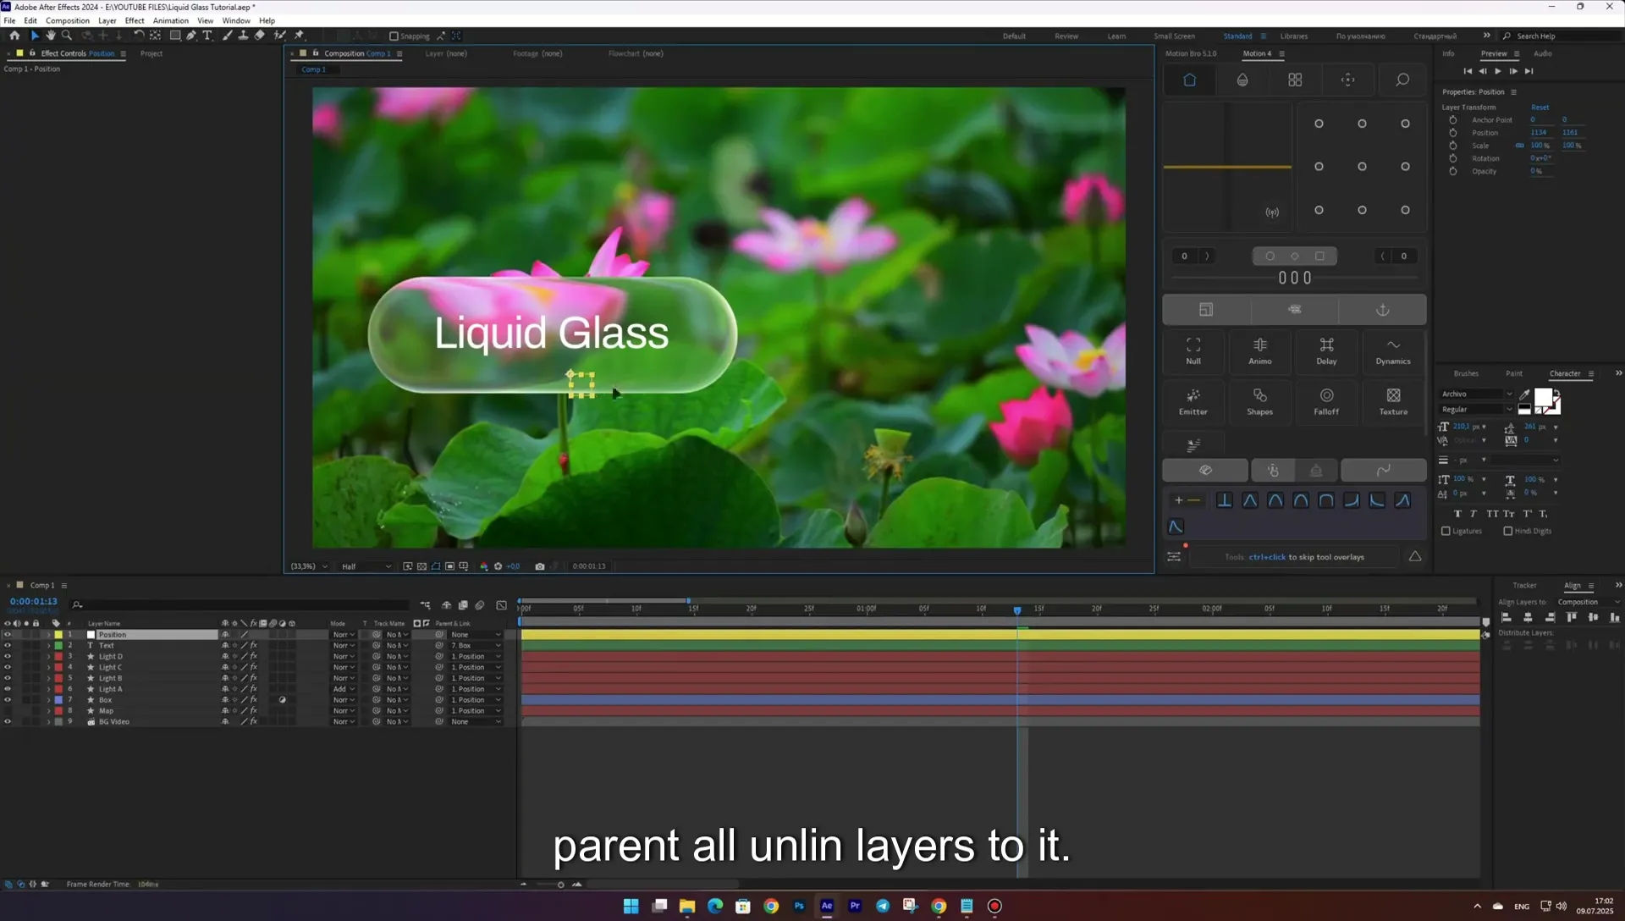
Task: Click the current time indicator marker
Action: tap(1017, 609)
